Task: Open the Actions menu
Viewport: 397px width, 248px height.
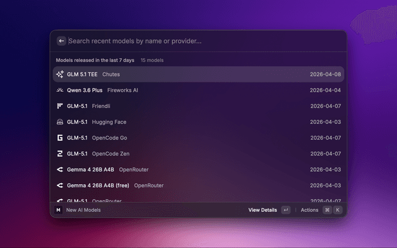Action: point(309,210)
